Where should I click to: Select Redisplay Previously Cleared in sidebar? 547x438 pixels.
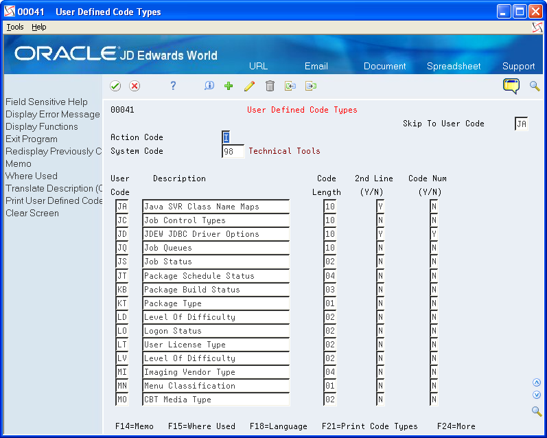[54, 151]
